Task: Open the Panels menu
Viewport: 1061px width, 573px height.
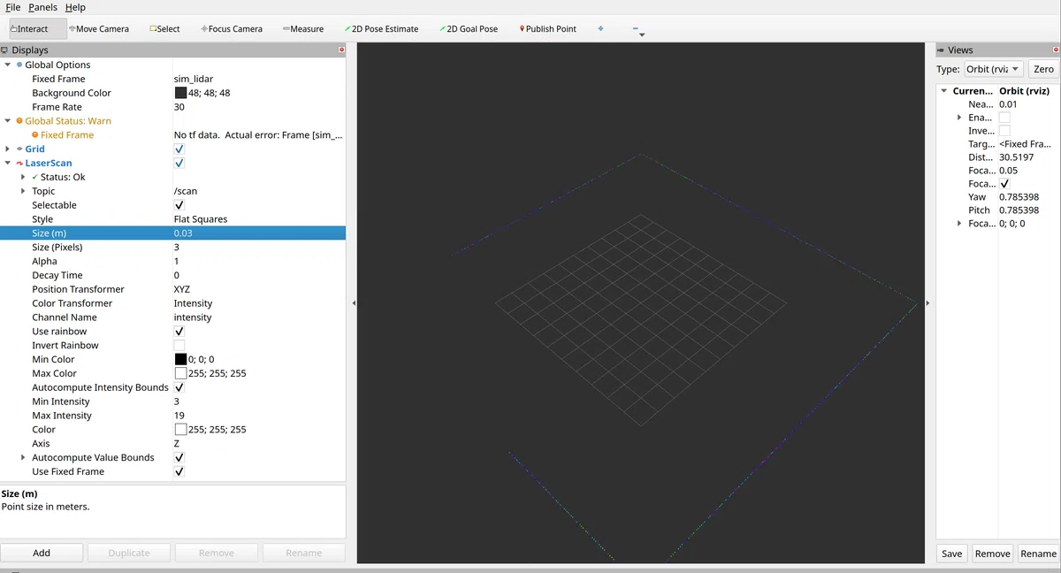Action: [42, 7]
